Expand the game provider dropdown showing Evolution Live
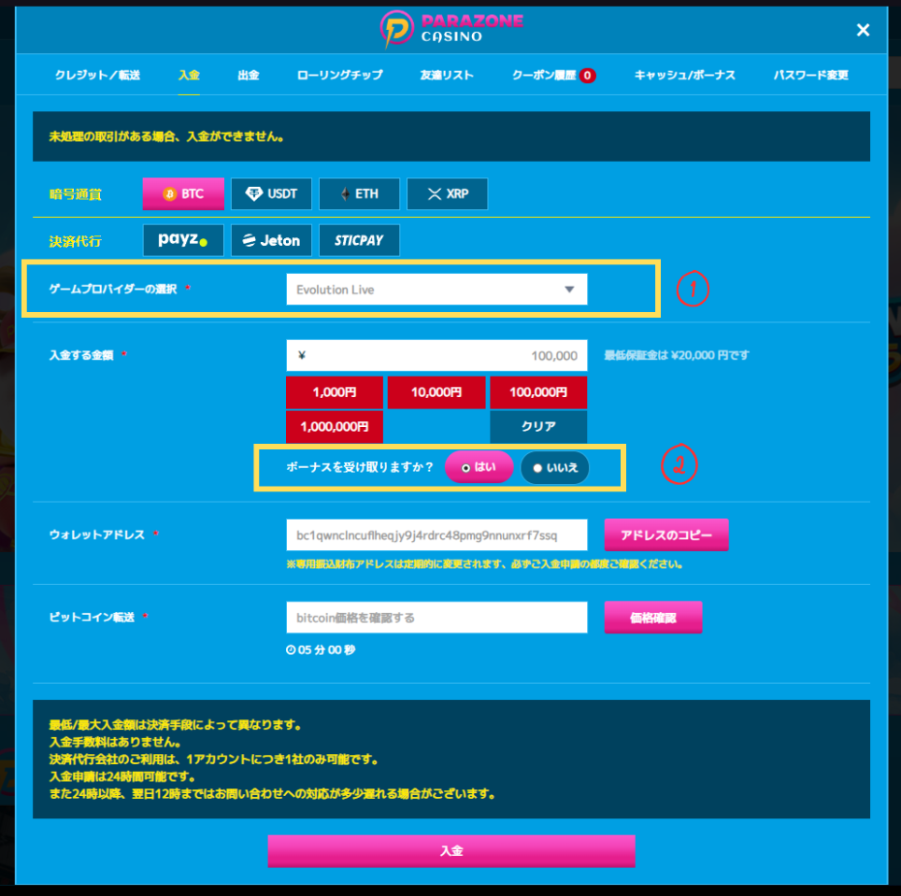Viewport: 901px width, 896px height. pos(436,290)
